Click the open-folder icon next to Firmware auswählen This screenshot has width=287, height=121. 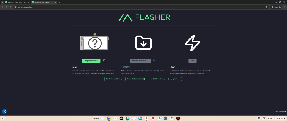154,61
